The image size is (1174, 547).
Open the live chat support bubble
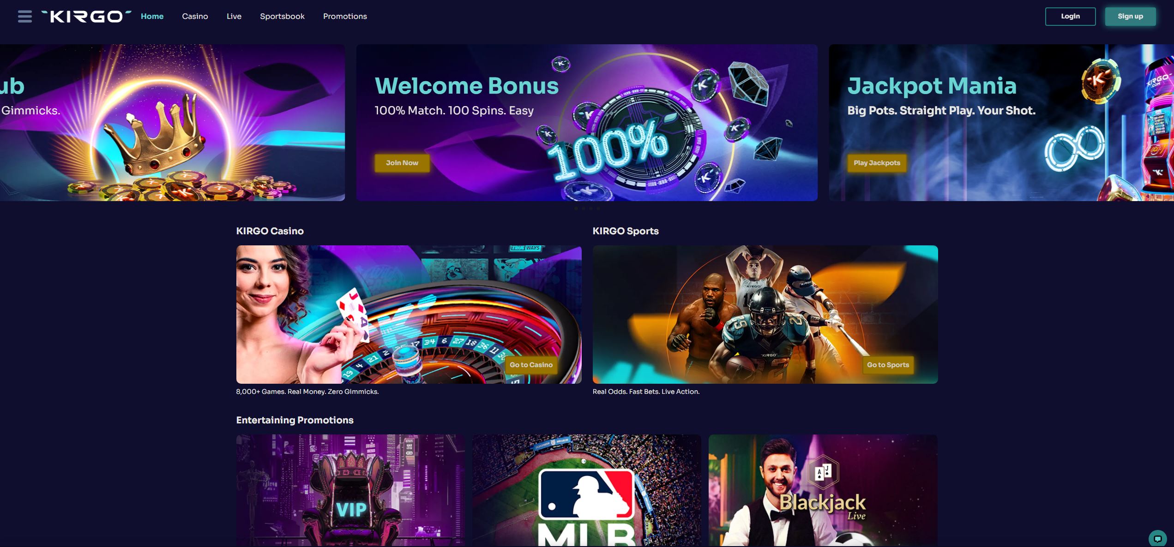(1157, 538)
